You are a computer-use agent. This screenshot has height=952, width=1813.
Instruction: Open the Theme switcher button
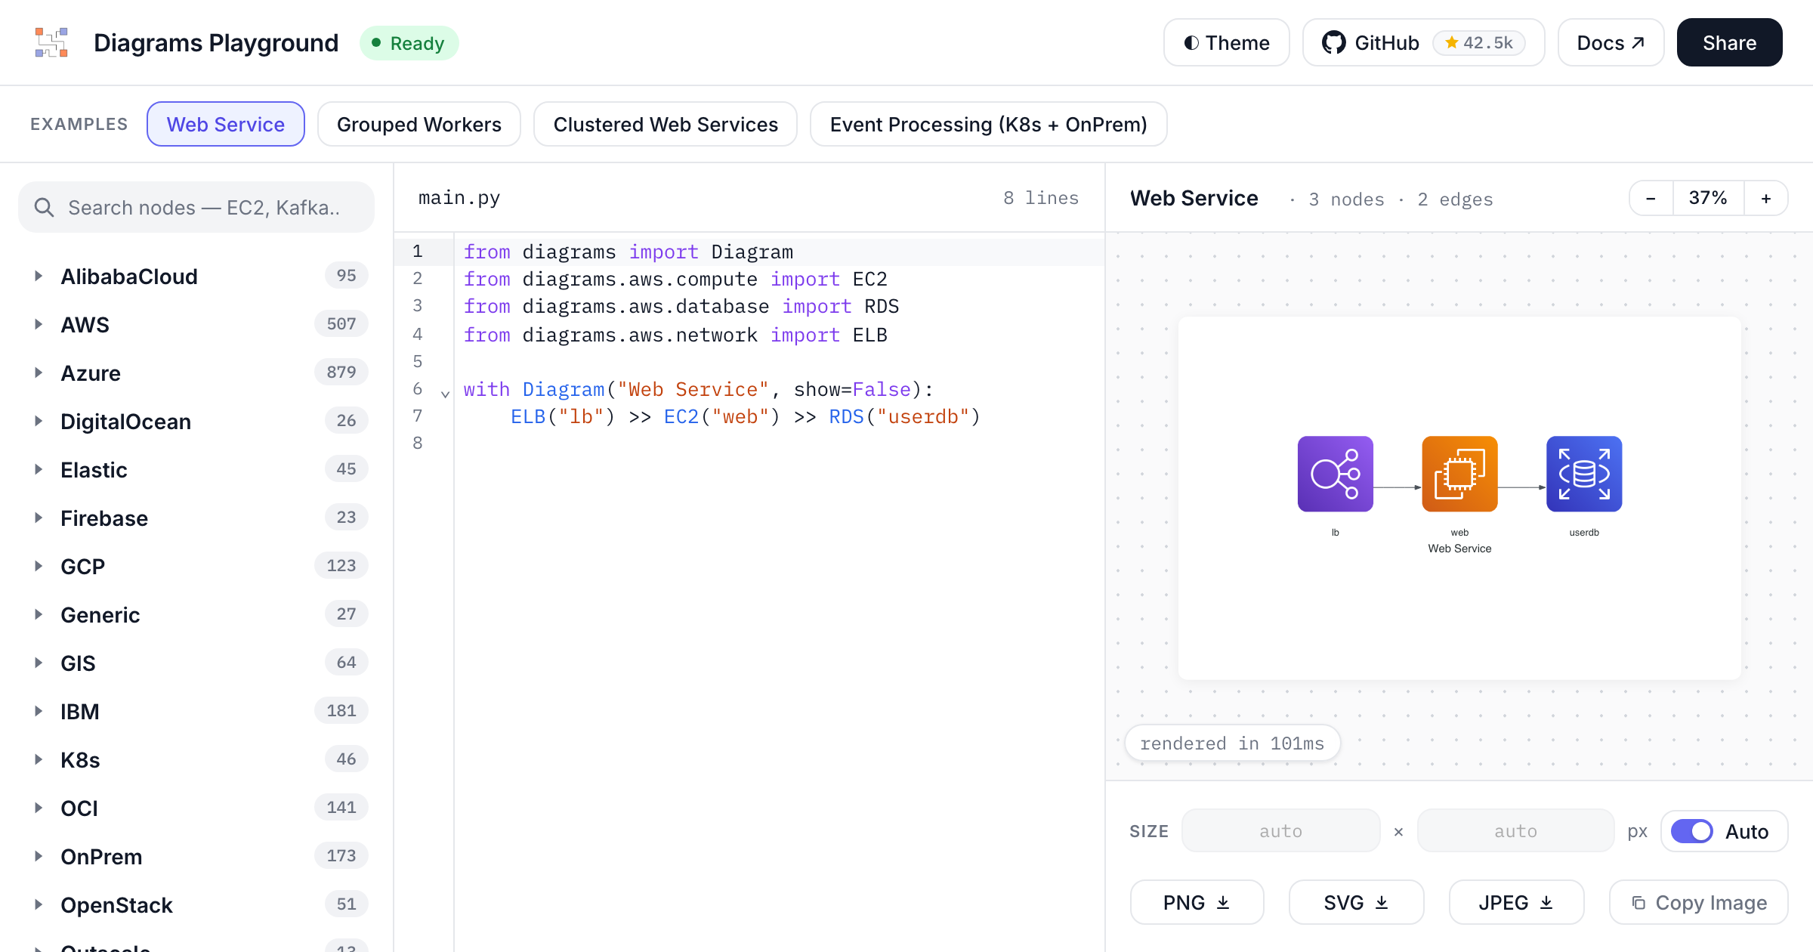[x=1227, y=43]
